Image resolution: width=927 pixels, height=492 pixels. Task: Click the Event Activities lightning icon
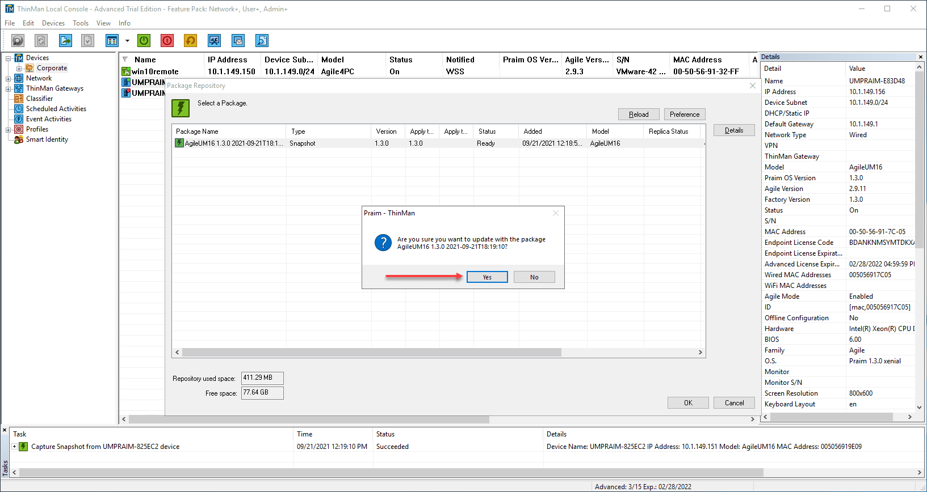tap(19, 119)
